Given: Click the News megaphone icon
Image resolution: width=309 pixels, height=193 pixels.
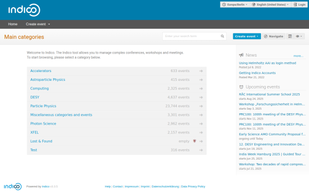Looking at the screenshot, I should tap(241, 55).
